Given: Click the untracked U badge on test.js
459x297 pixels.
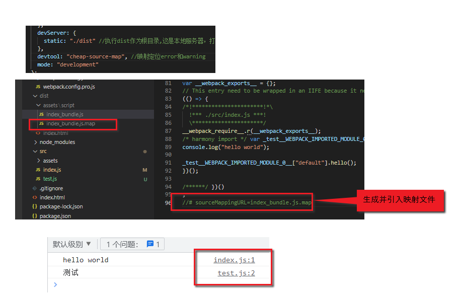Looking at the screenshot, I should (145, 179).
